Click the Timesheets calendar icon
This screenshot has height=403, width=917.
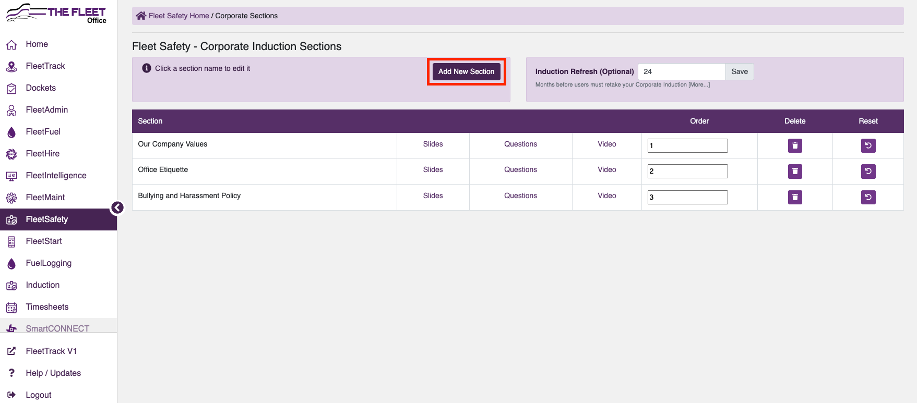[11, 308]
